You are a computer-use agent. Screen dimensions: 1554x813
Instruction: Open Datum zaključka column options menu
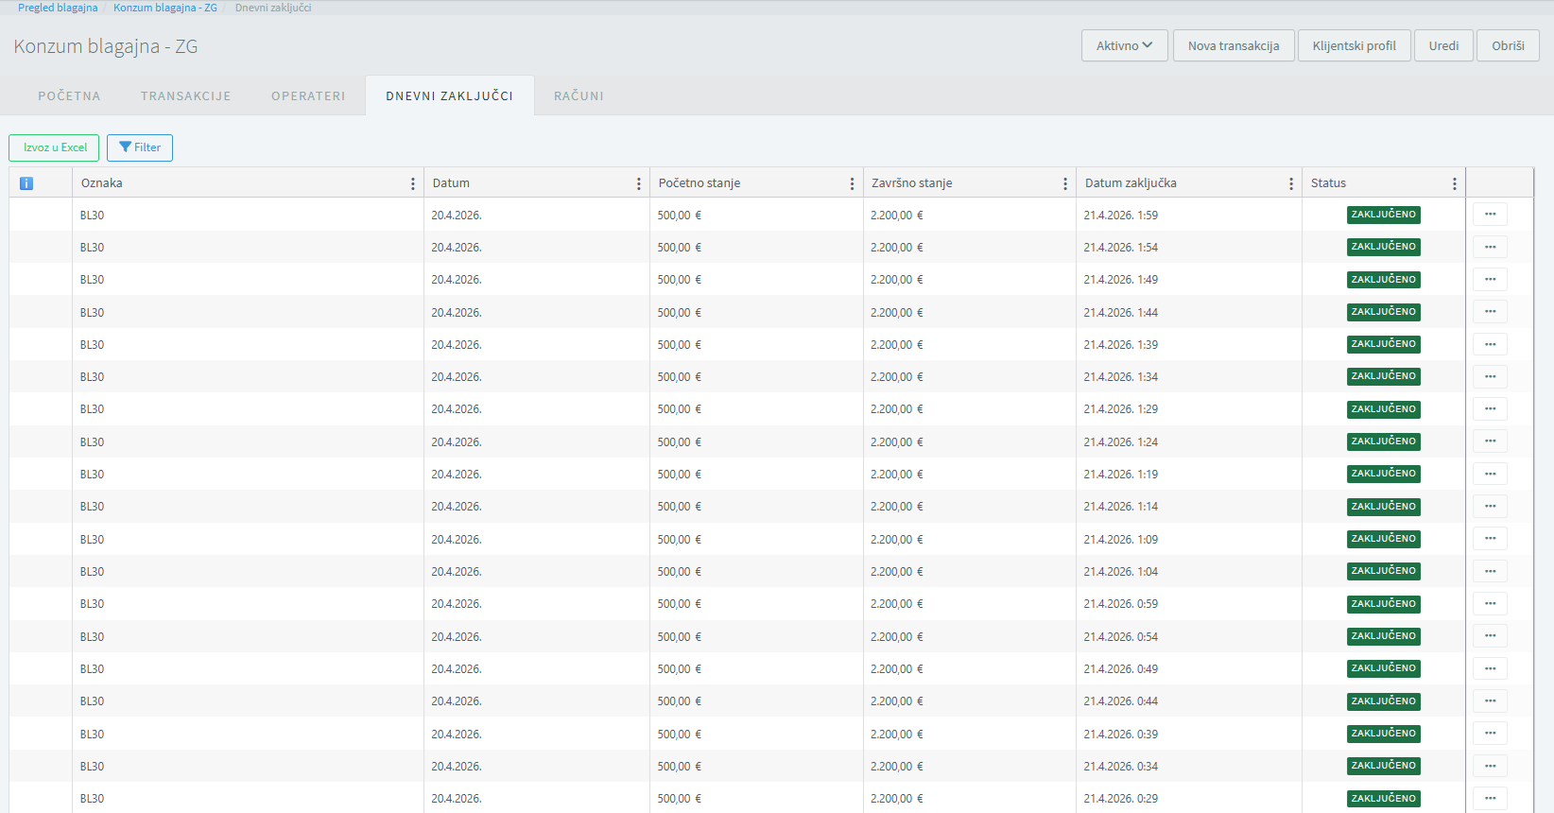[1291, 183]
